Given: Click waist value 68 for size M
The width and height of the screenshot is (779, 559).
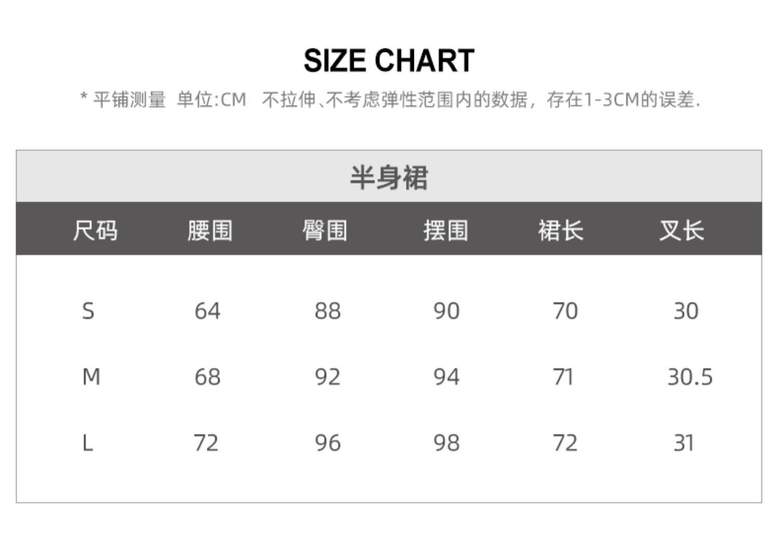Looking at the screenshot, I should (207, 377).
